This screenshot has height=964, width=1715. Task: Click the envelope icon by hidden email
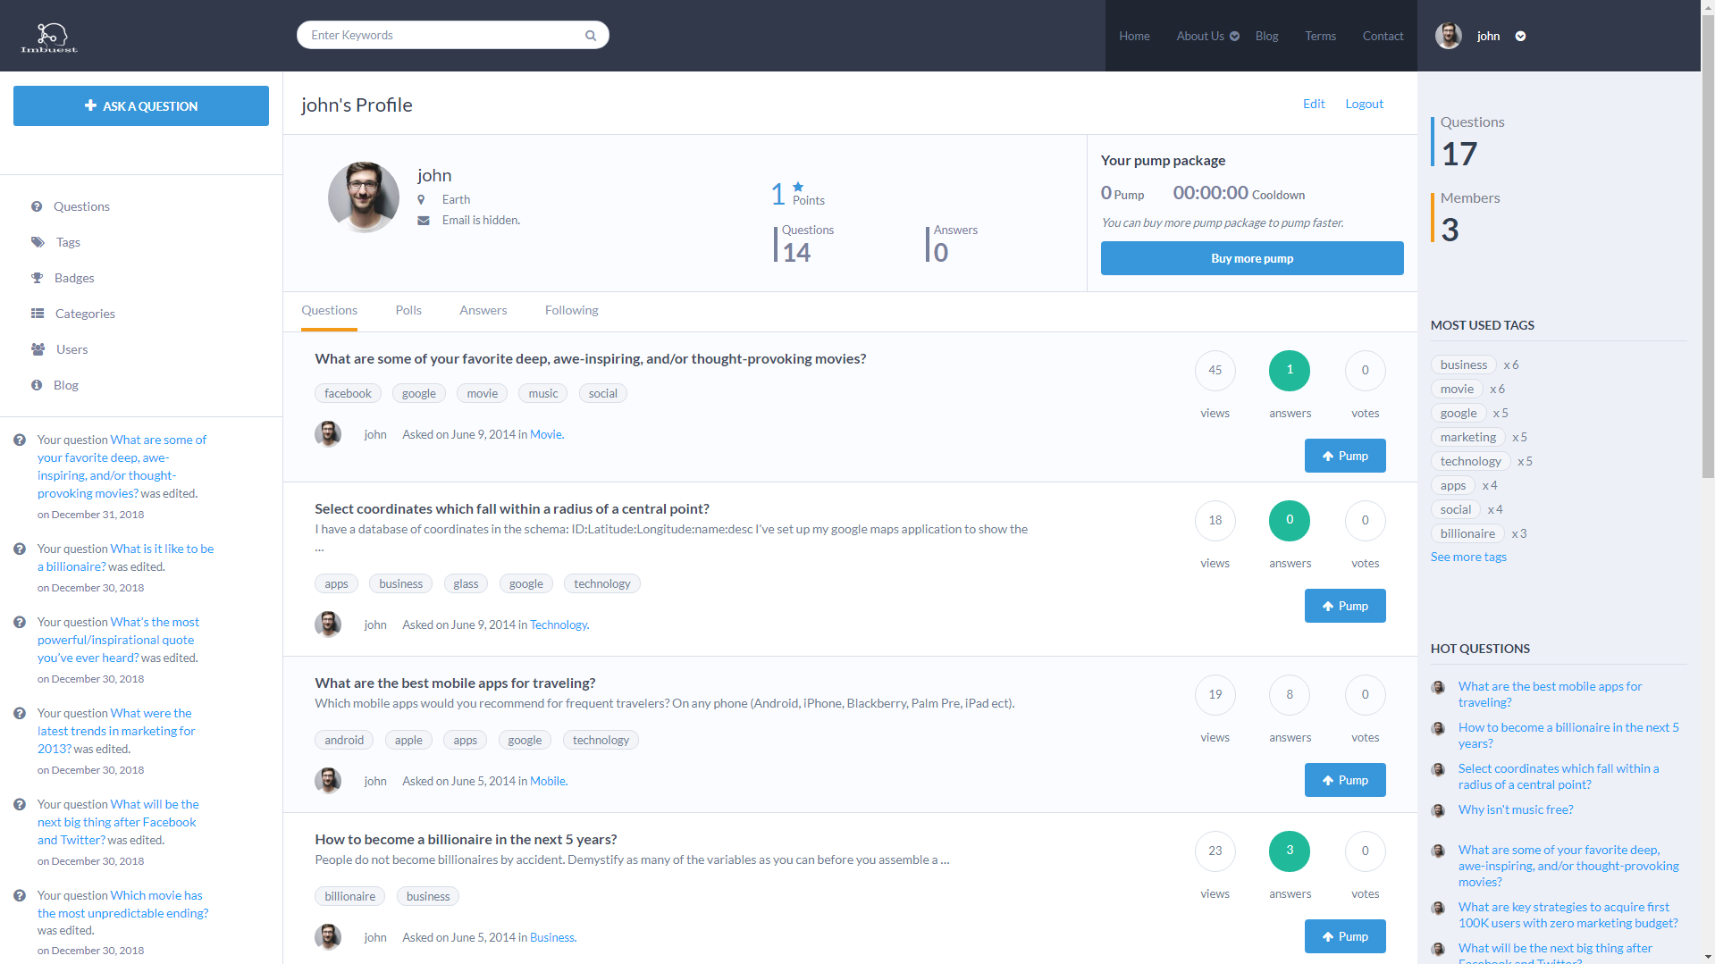424,221
